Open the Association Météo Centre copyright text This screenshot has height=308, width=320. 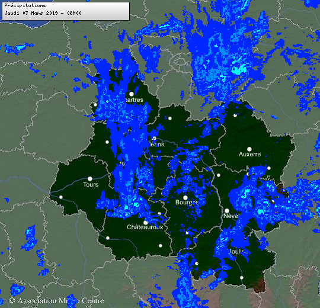[x=56, y=301]
